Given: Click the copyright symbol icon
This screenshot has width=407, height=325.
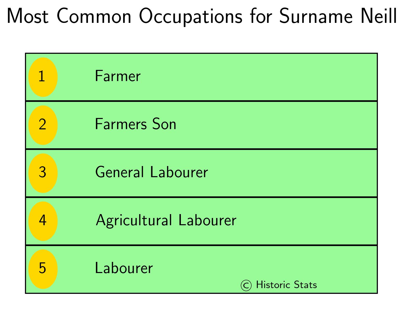Looking at the screenshot, I should tap(246, 285).
